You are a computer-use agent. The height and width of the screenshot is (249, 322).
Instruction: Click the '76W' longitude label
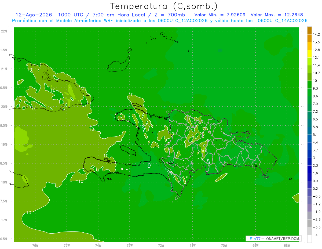[x=35, y=245]
